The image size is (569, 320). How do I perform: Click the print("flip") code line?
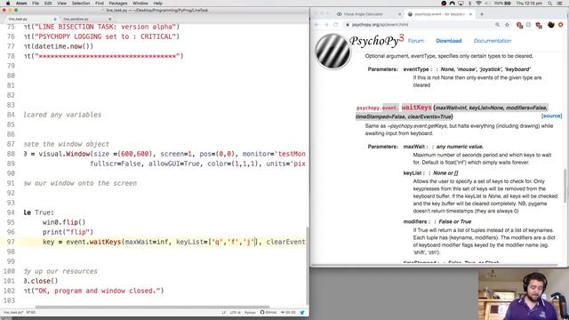68,232
